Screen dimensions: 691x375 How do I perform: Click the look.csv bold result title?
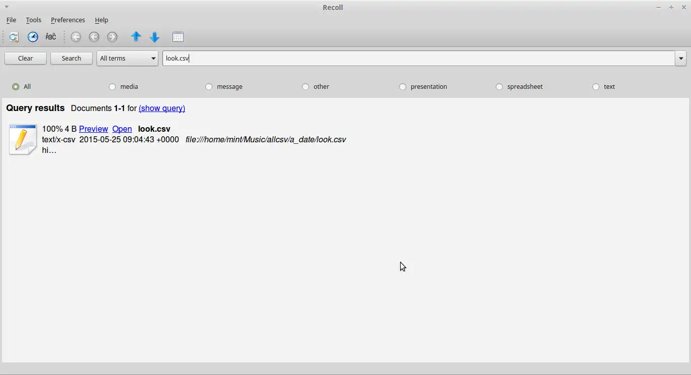point(154,129)
